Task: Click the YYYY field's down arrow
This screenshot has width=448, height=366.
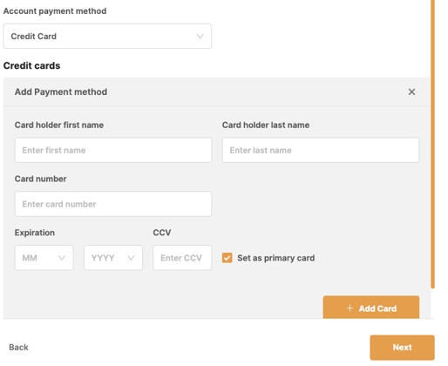Action: (x=131, y=258)
